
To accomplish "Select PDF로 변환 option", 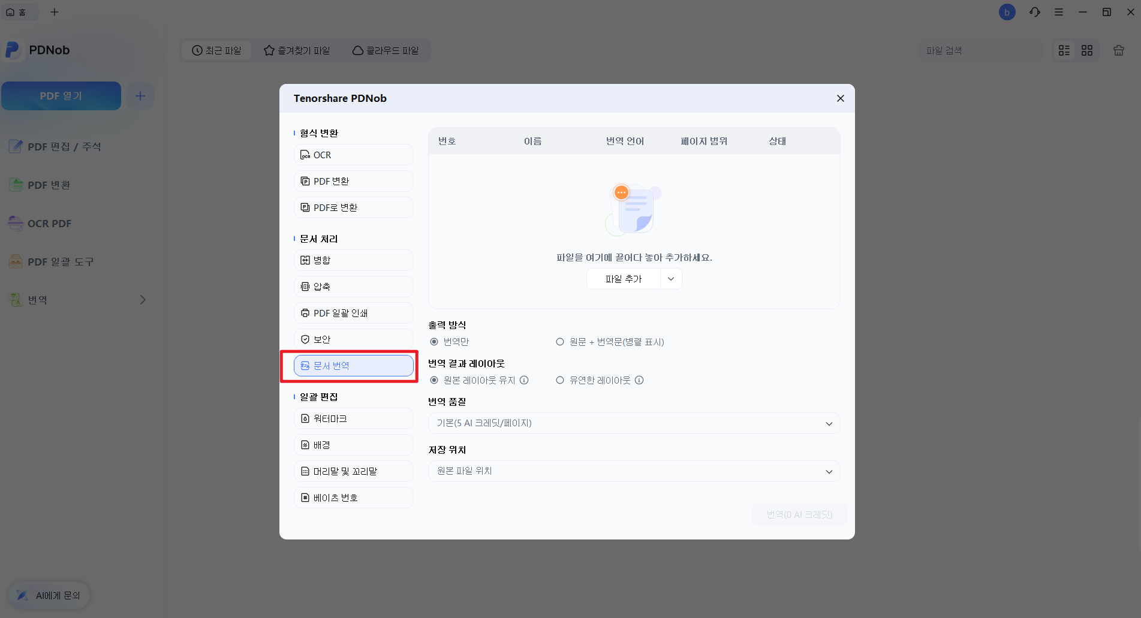I will pos(353,207).
